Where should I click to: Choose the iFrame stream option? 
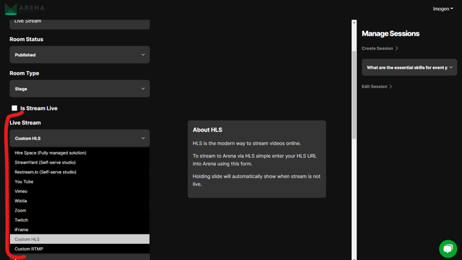point(79,230)
